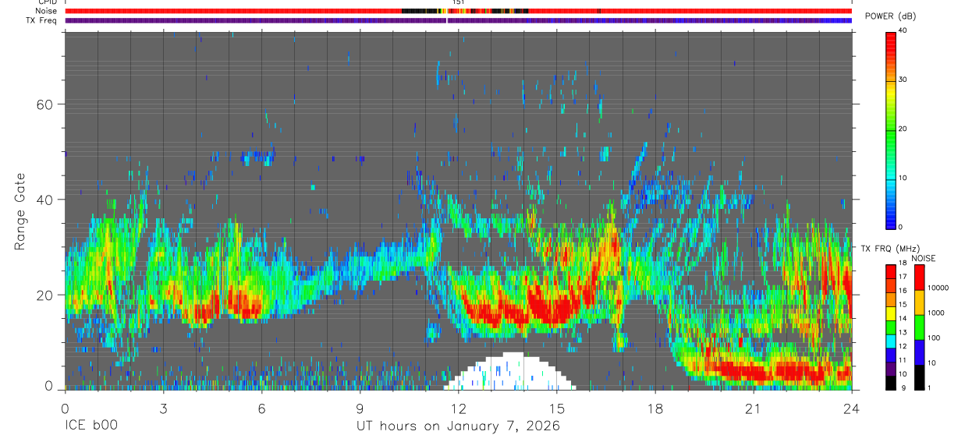Click the 9 hour tick on the time axis
This screenshot has width=958, height=442.
click(x=360, y=408)
